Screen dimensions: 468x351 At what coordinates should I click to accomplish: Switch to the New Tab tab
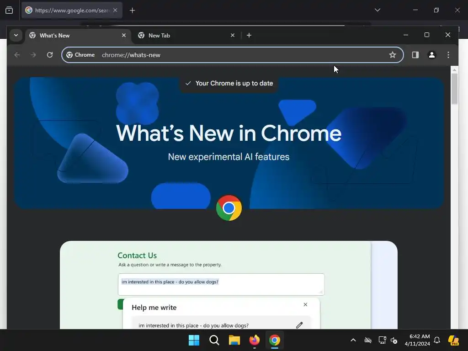click(187, 36)
